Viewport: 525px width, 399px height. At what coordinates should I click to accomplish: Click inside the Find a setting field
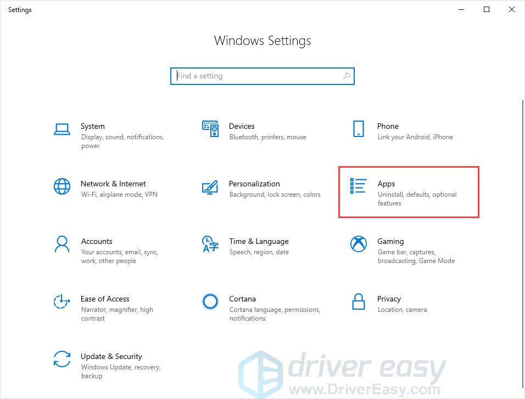click(x=247, y=76)
